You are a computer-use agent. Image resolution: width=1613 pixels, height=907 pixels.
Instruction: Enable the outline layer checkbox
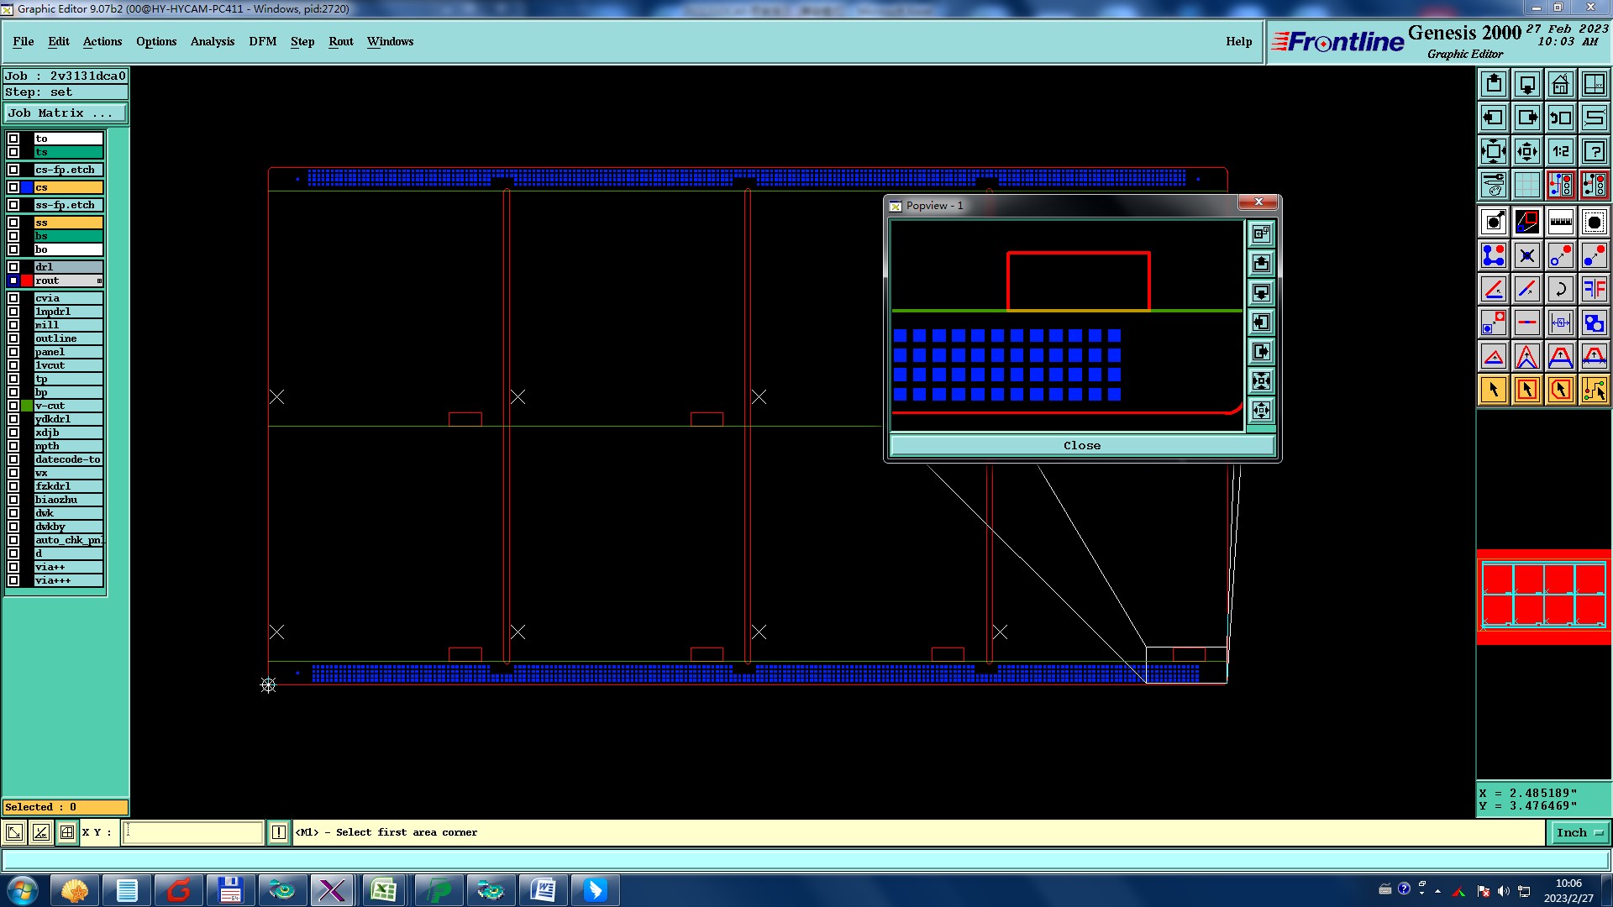(13, 338)
